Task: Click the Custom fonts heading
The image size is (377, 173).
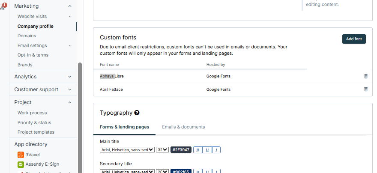Action: coord(118,38)
